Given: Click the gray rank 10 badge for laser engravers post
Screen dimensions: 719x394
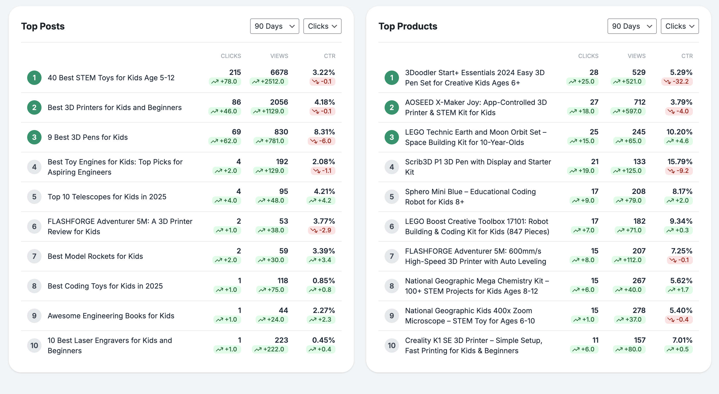Looking at the screenshot, I should point(34,345).
